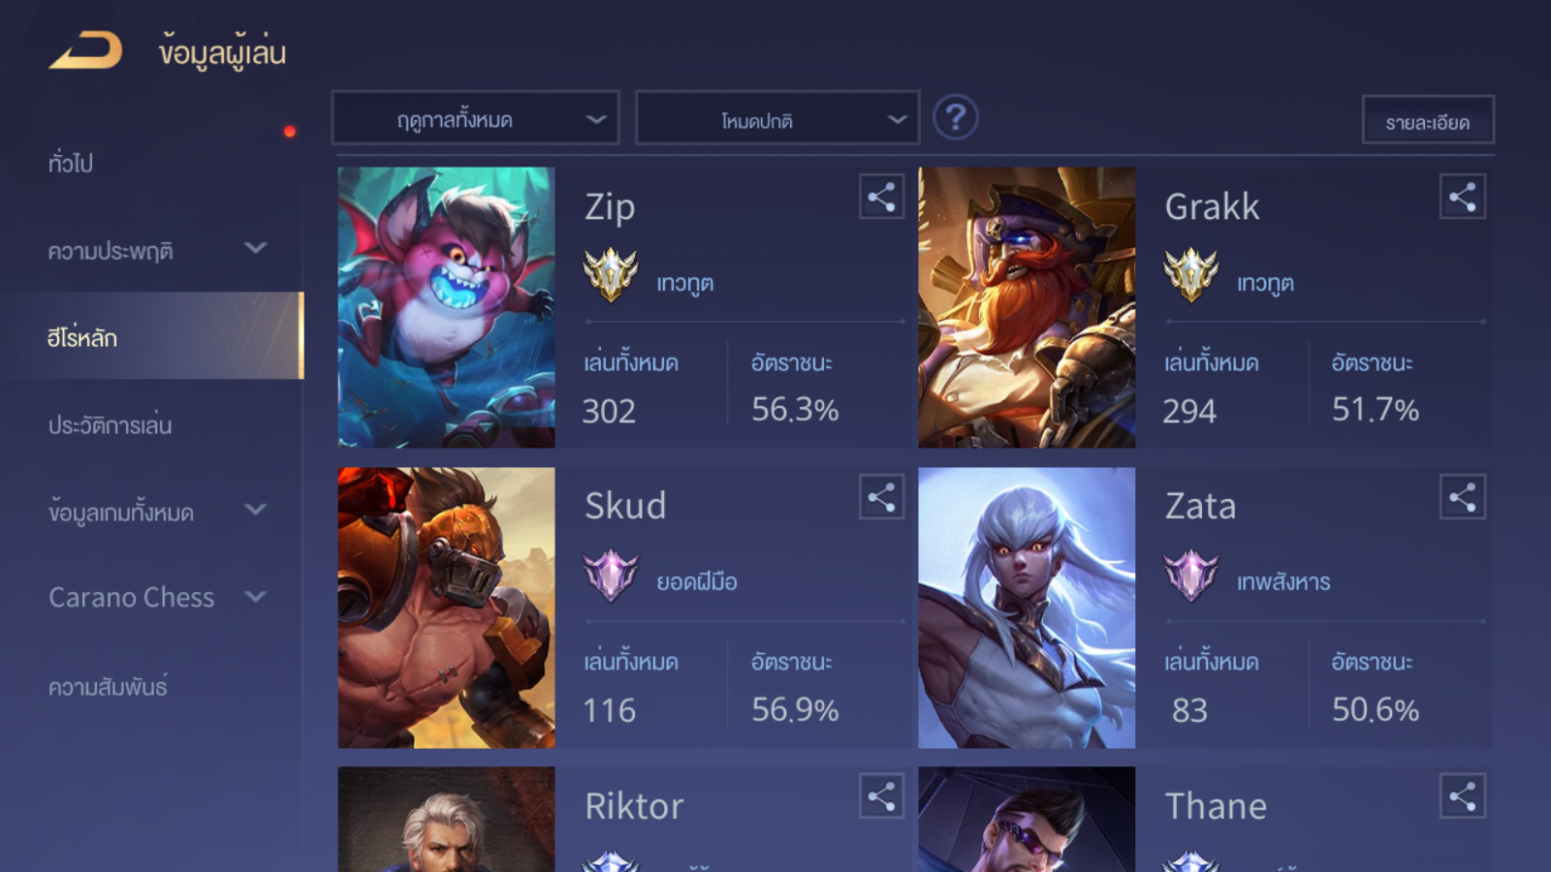
Task: Expand the Carano Chess sidebar section
Action: tap(155, 597)
